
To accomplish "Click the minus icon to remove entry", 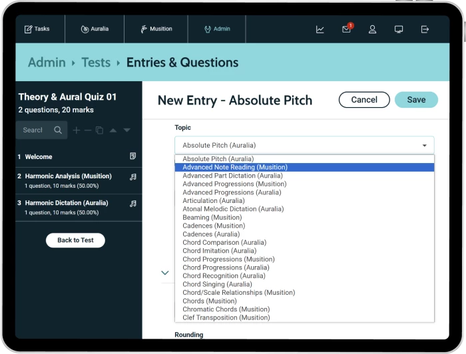I will coord(87,130).
